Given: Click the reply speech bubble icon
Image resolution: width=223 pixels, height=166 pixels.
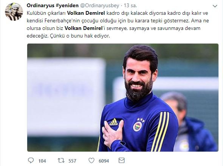Looking at the screenshot, I should click(x=31, y=160).
